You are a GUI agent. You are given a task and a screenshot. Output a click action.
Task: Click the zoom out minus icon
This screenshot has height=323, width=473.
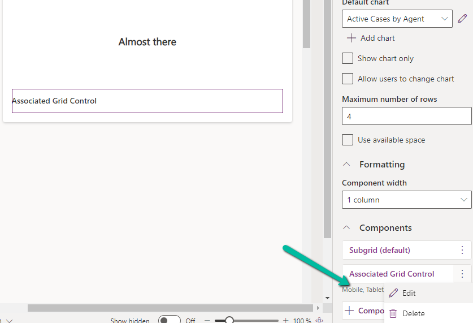pos(207,320)
